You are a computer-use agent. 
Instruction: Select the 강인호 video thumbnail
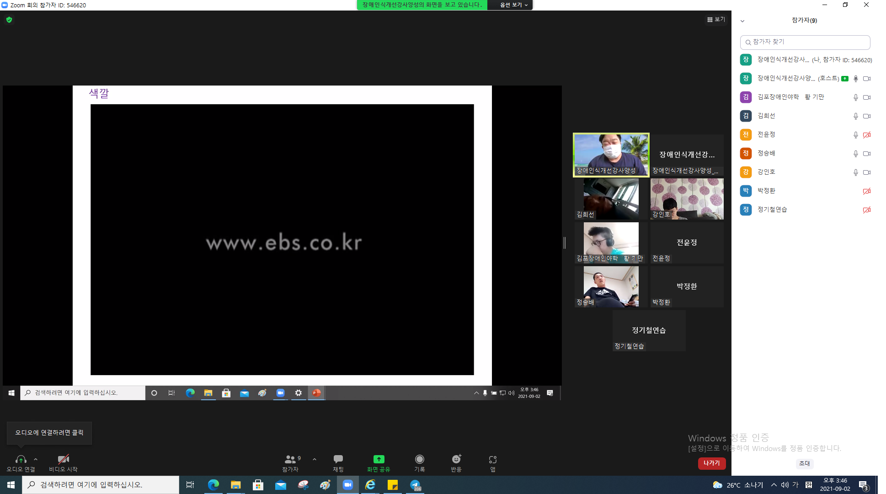coord(687,199)
